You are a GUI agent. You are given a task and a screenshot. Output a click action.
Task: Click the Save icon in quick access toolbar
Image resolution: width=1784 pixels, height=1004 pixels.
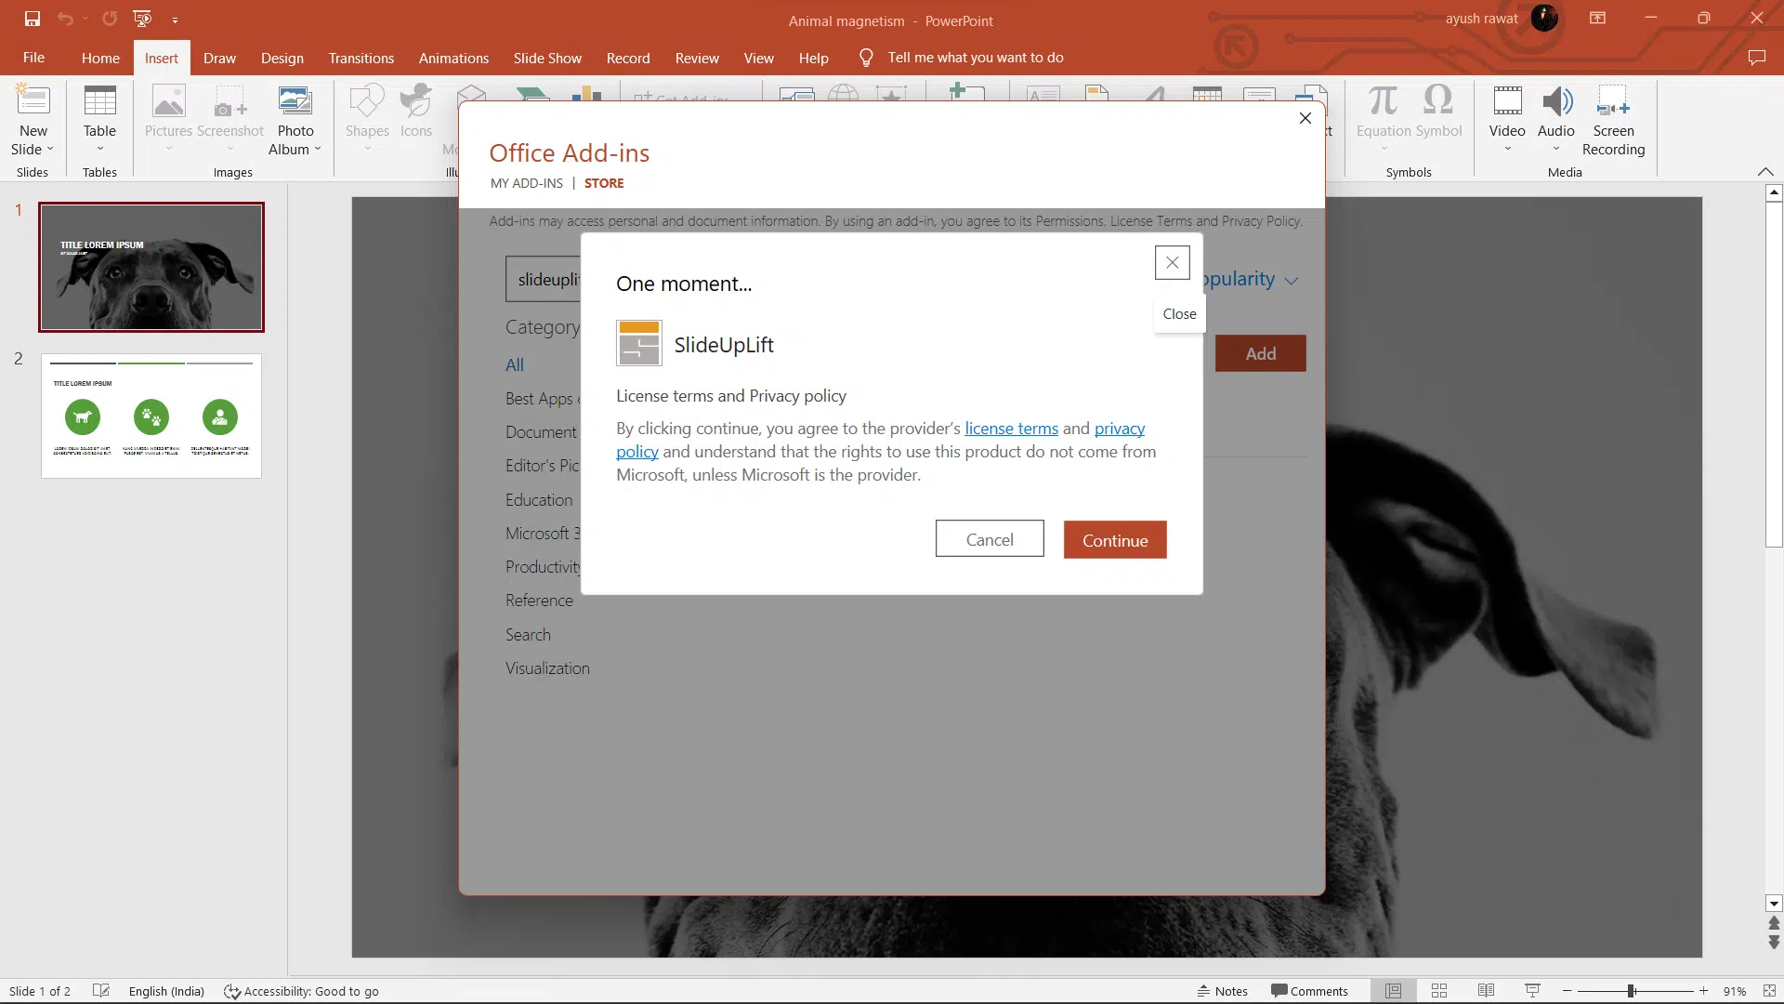coord(33,19)
